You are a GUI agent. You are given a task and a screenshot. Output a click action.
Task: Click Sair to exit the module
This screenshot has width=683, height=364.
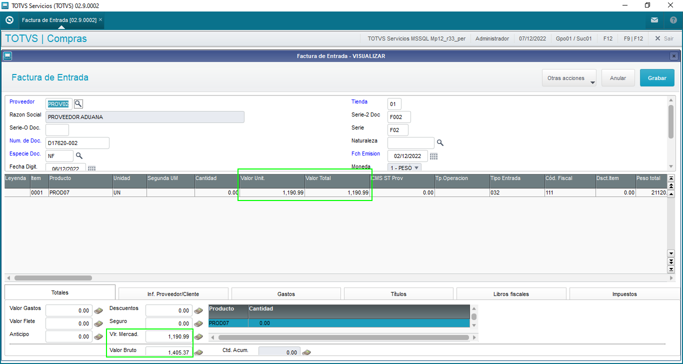coord(664,38)
